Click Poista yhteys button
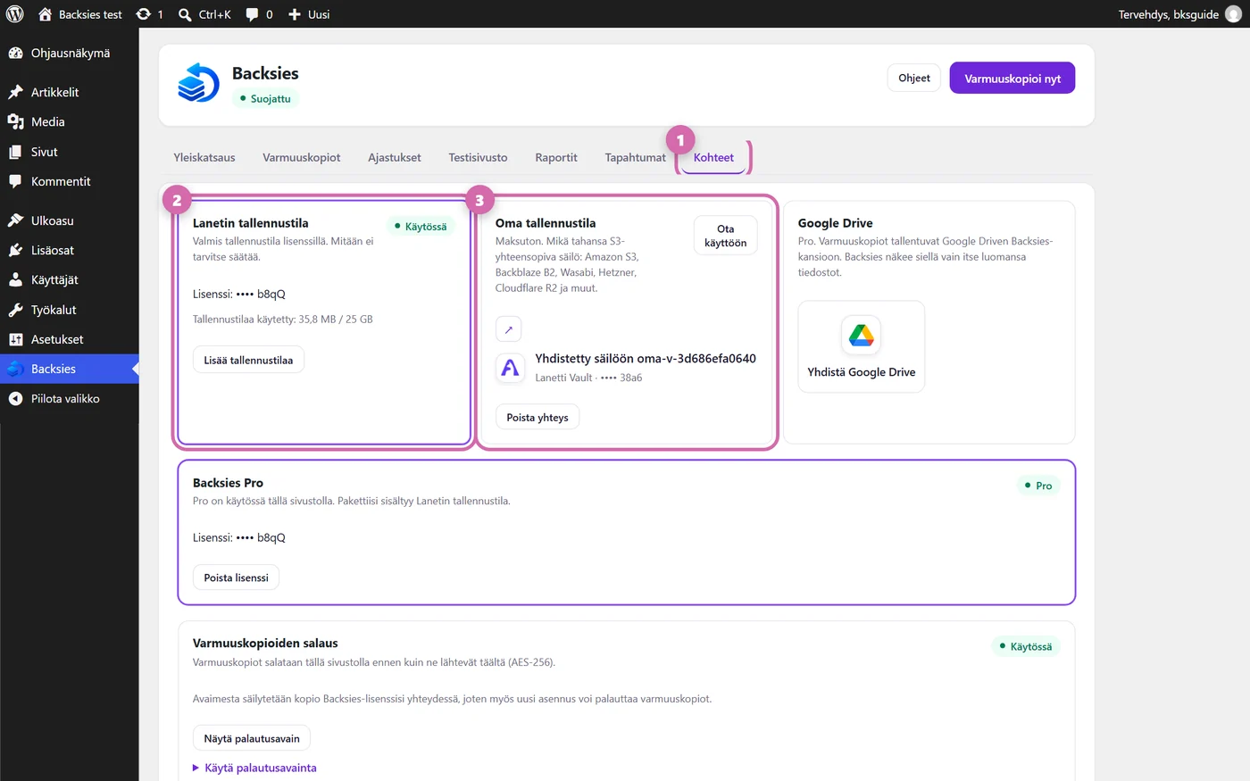This screenshot has height=781, width=1250. coord(537,417)
